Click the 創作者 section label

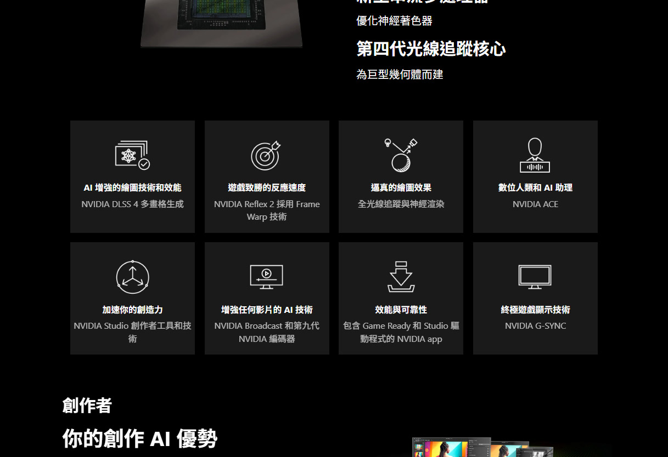point(87,405)
